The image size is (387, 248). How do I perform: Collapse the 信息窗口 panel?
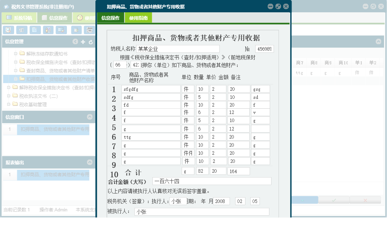point(90,116)
